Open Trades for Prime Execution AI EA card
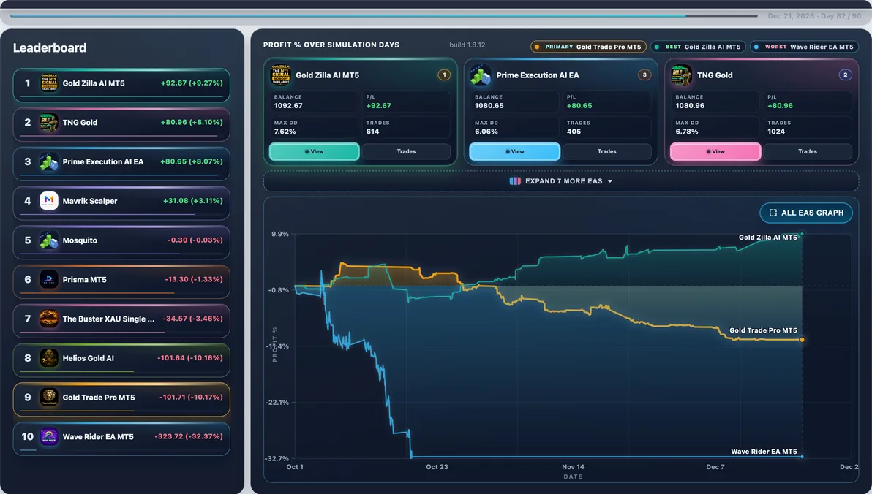Screen dimensions: 872x494 point(606,152)
